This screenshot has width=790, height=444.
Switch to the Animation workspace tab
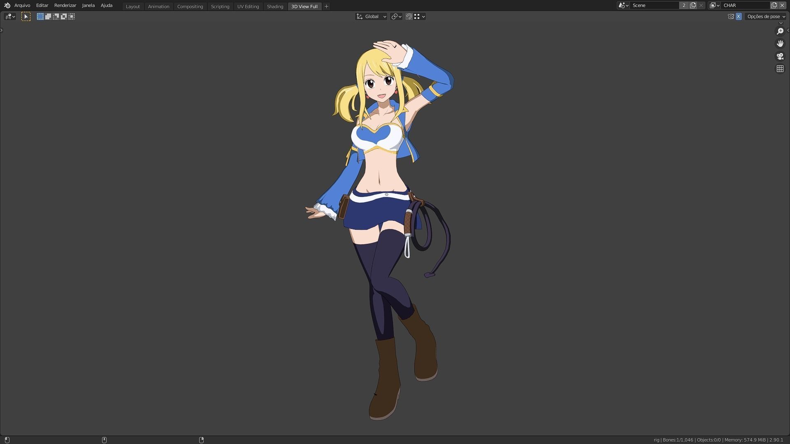coord(158,6)
